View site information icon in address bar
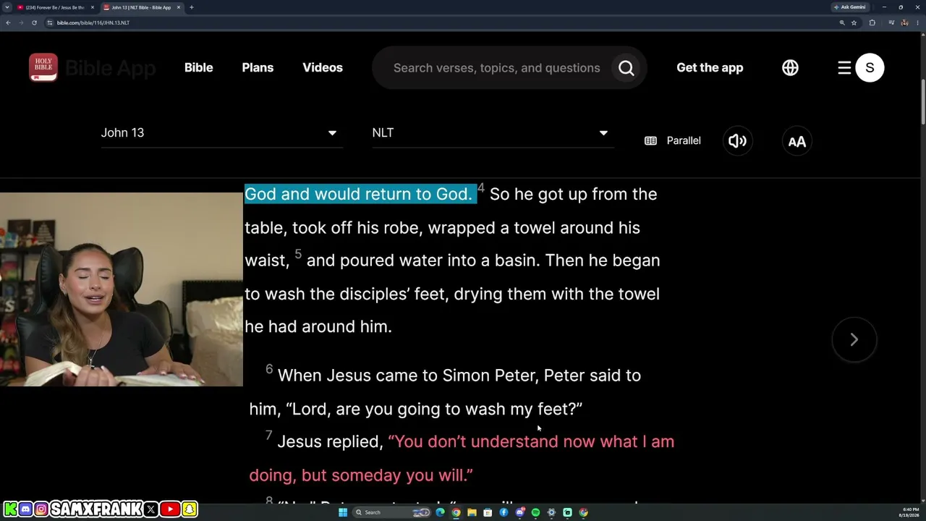Screen dimensions: 926x521 pyautogui.click(x=50, y=22)
